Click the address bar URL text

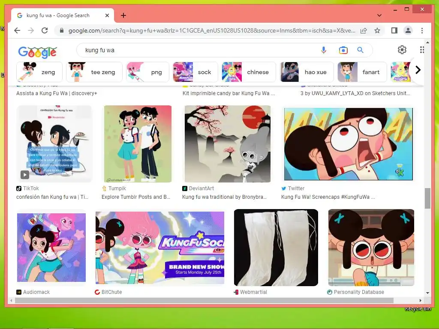[212, 30]
